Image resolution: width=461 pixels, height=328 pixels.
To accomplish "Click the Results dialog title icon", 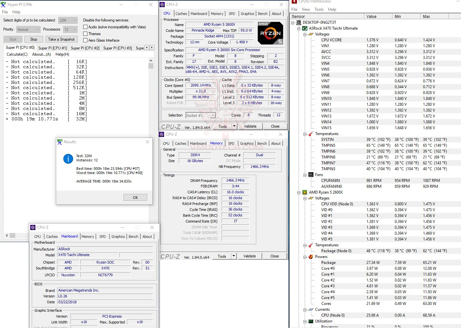I will click(x=60, y=142).
